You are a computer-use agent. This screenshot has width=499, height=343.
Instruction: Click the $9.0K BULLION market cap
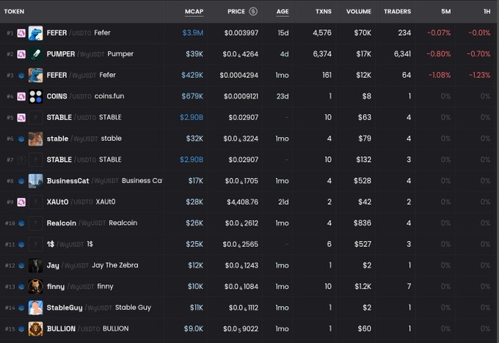(x=194, y=328)
